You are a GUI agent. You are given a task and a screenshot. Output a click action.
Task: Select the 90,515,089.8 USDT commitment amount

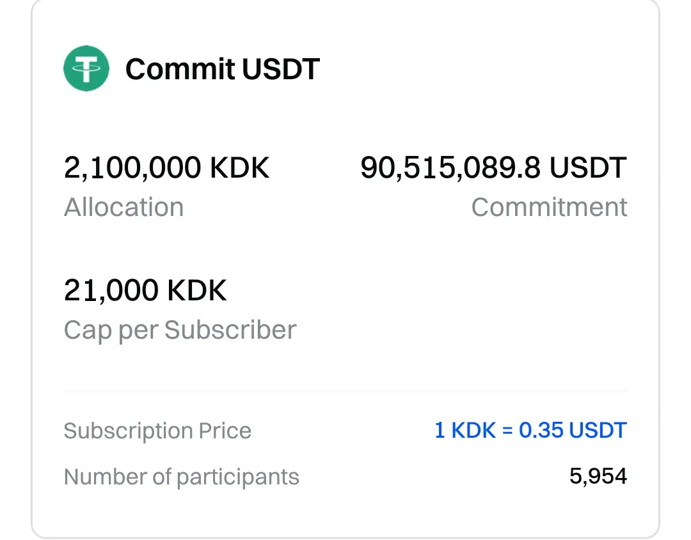coord(493,168)
